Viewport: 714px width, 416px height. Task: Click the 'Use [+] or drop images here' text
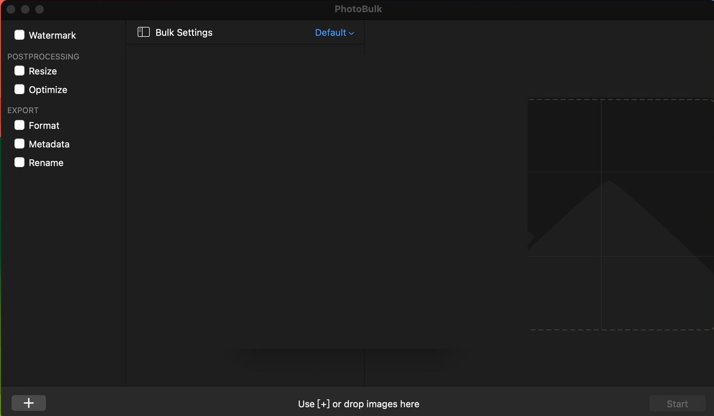pyautogui.click(x=358, y=404)
